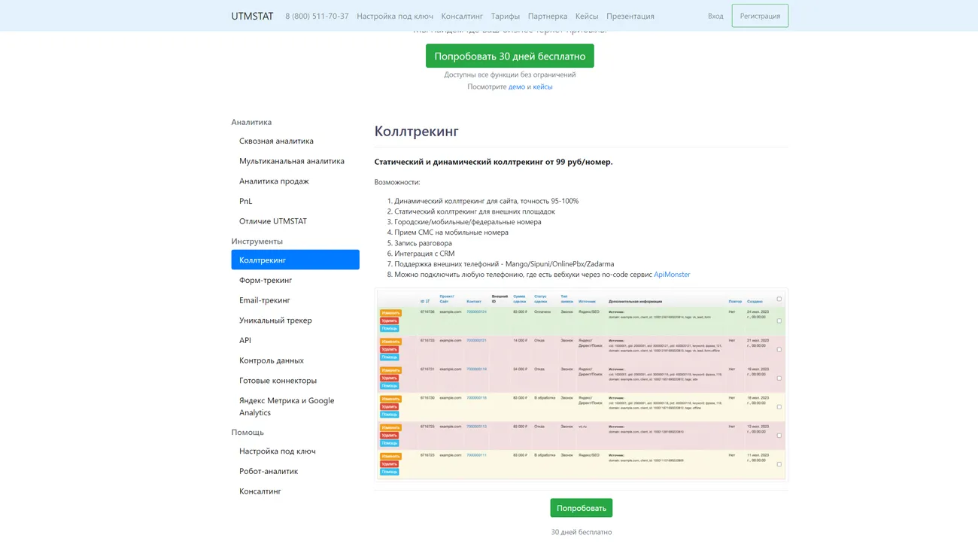
Task: Click the UTMSTAT logo in header
Action: pos(252,16)
